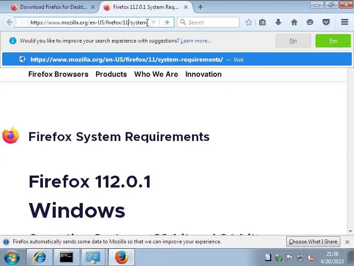The height and width of the screenshot is (266, 354).
Task: Click the Firefox taskbar icon
Action: [121, 258]
